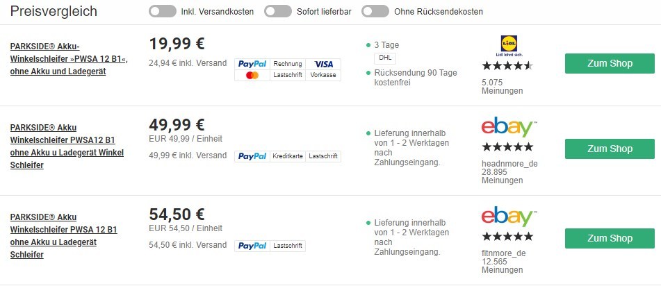This screenshot has width=661, height=286.
Task: Click the eBay logo for fitnmore_de
Action: (509, 216)
